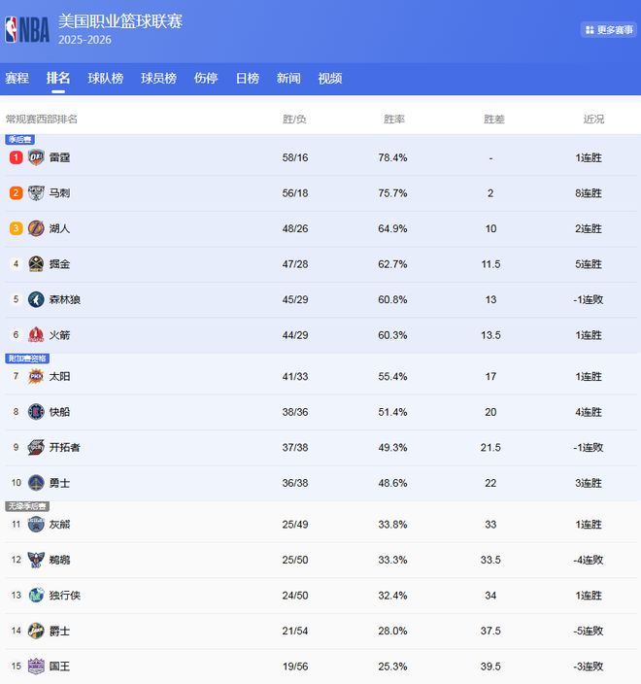Open the 太阳 team name link
This screenshot has width=641, height=684.
60,377
